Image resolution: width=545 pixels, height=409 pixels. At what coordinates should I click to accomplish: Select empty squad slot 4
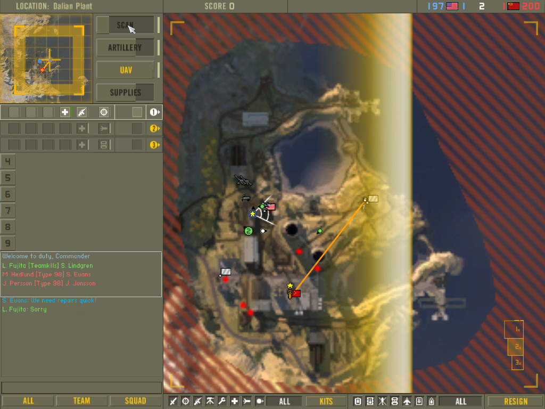pos(7,161)
